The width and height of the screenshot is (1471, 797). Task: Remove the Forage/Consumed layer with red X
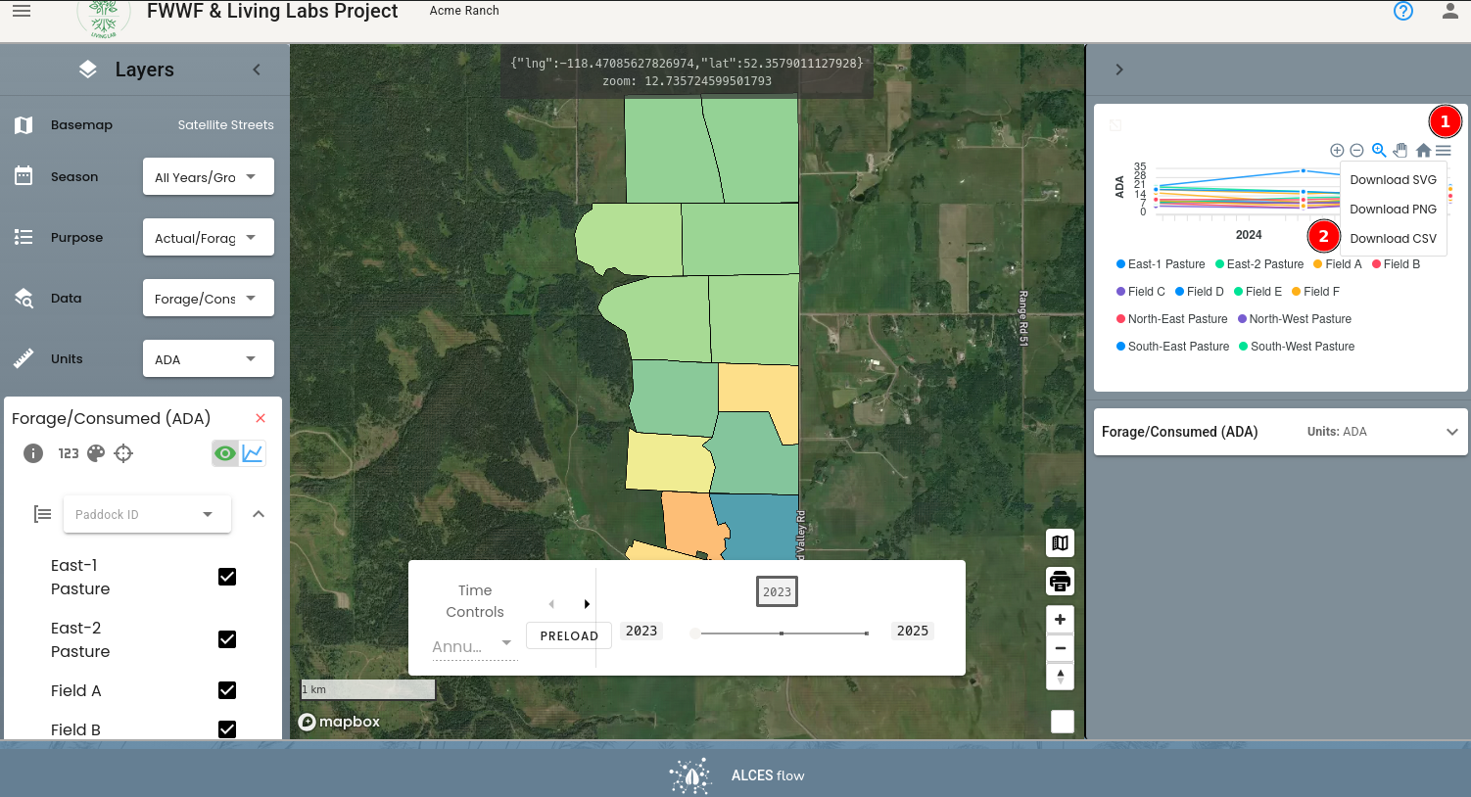(261, 418)
